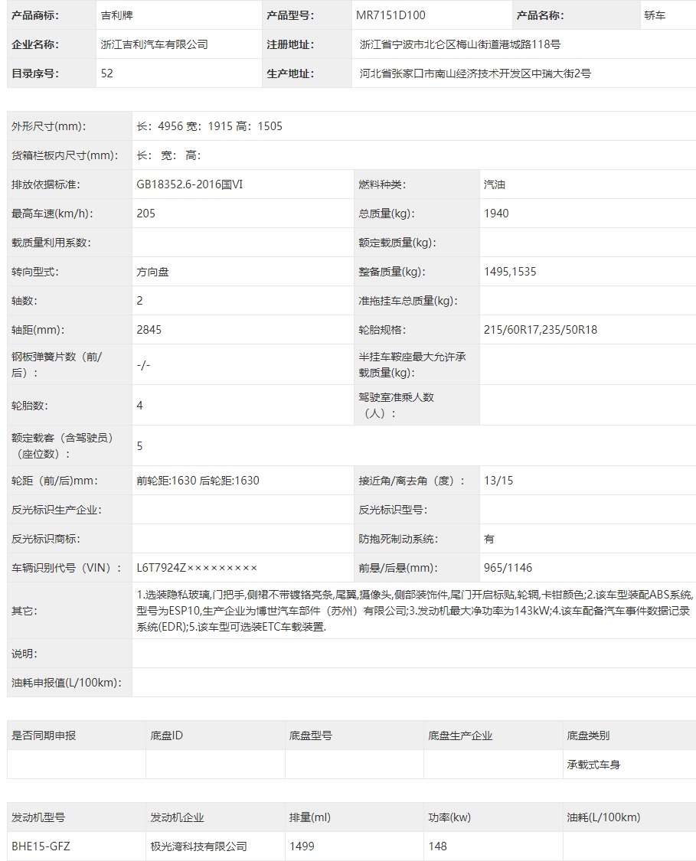This screenshot has height=861, width=696.
Task: Click the 其它 remarks paragraph text
Action: pos(415,611)
